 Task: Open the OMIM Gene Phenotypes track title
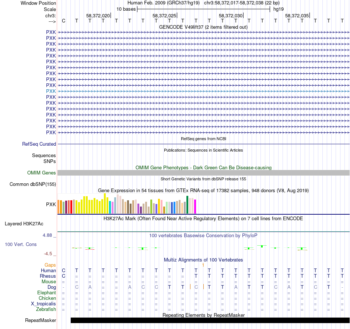click(x=203, y=167)
